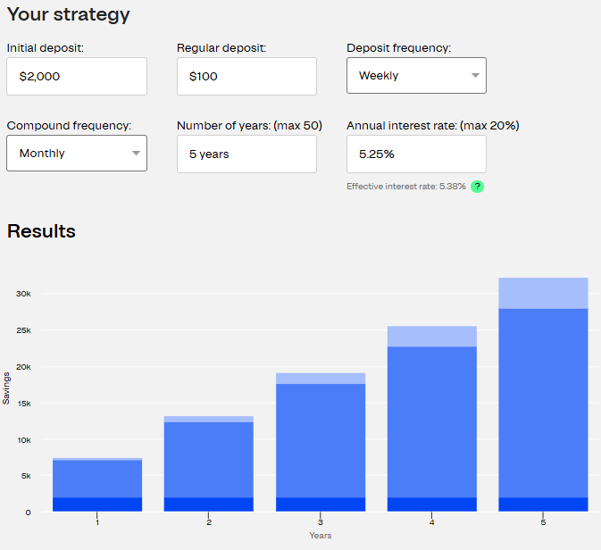
Task: Click the year 4 interest segment on top
Action: click(432, 336)
